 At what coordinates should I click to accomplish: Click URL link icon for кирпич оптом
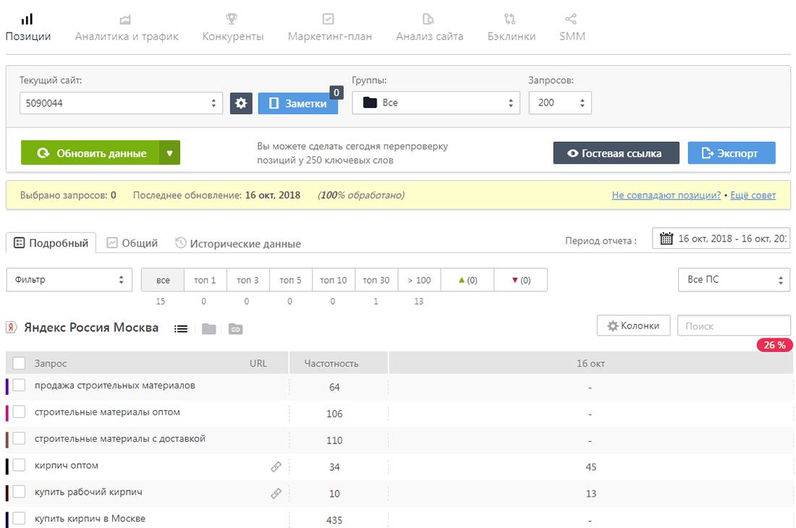click(x=276, y=467)
